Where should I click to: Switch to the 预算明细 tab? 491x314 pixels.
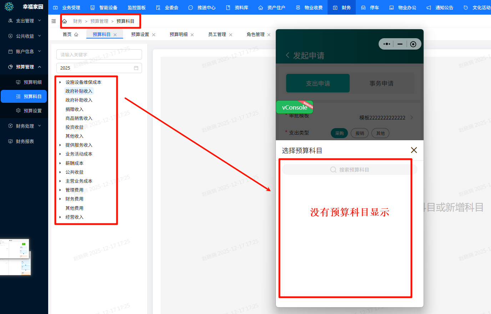[178, 35]
